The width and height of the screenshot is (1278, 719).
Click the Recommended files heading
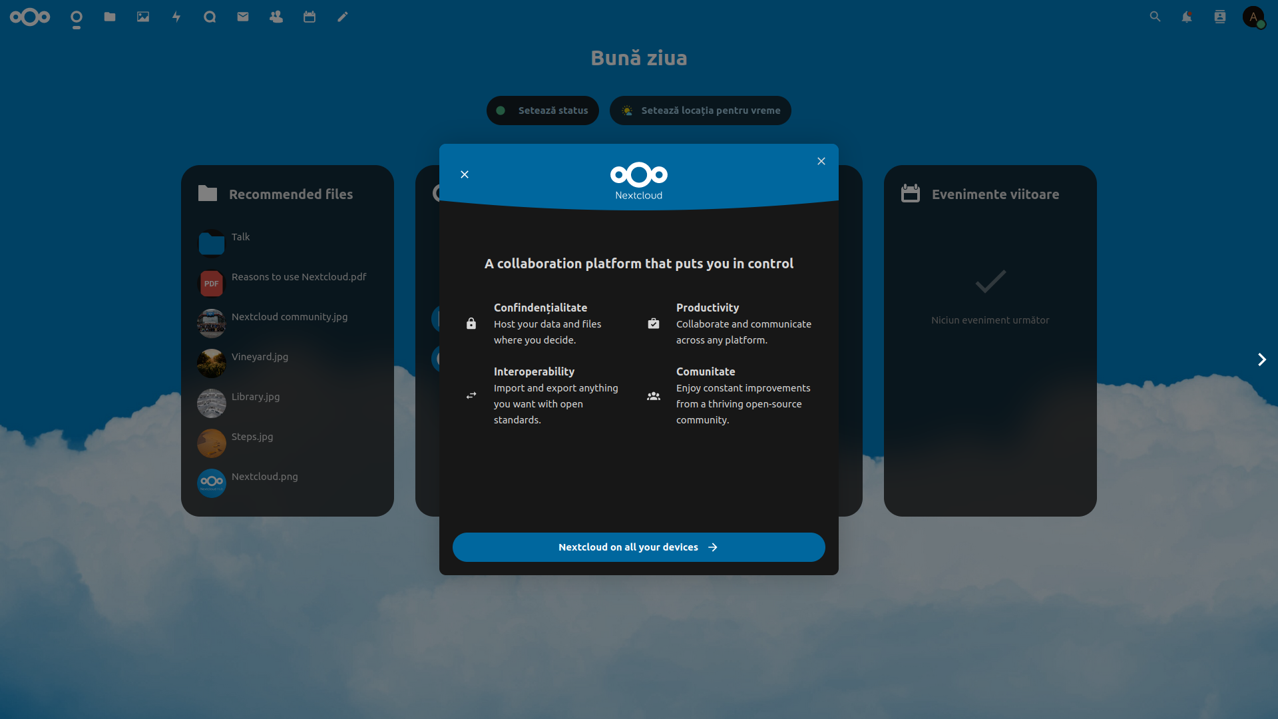pyautogui.click(x=291, y=194)
